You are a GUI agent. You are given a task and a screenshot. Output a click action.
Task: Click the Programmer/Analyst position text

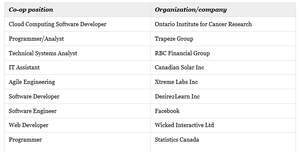click(36, 39)
